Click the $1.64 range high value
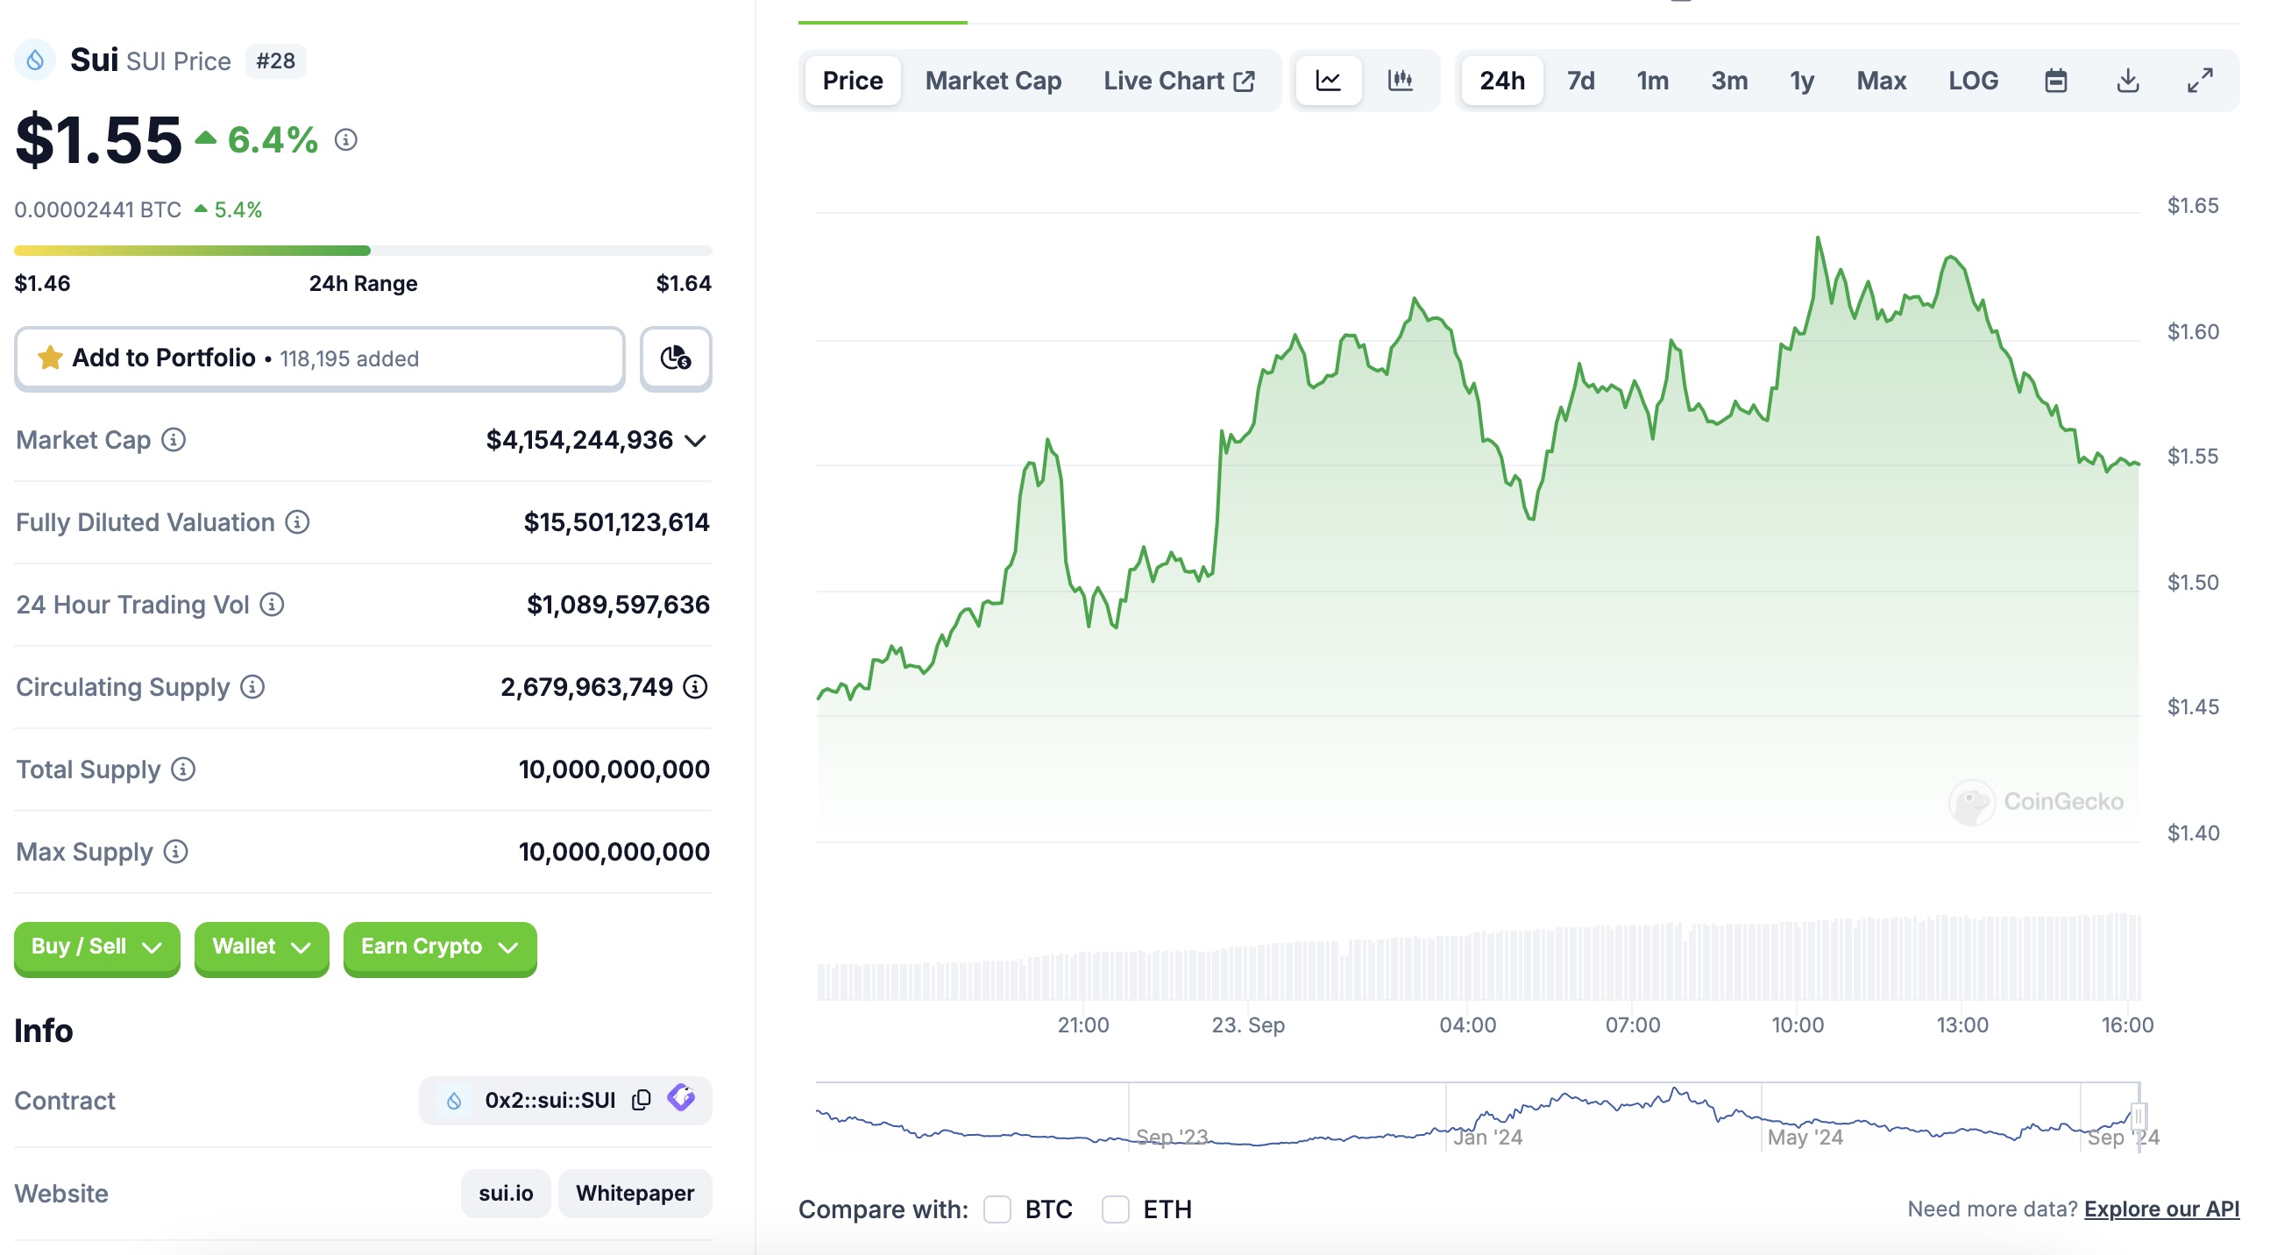 (684, 283)
